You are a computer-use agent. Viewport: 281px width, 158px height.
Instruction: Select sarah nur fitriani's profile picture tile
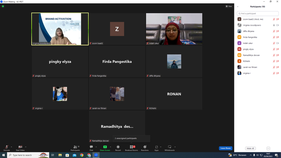pyautogui.click(x=117, y=94)
